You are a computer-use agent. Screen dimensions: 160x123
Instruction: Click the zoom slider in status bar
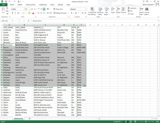pyautogui.click(x=146, y=122)
